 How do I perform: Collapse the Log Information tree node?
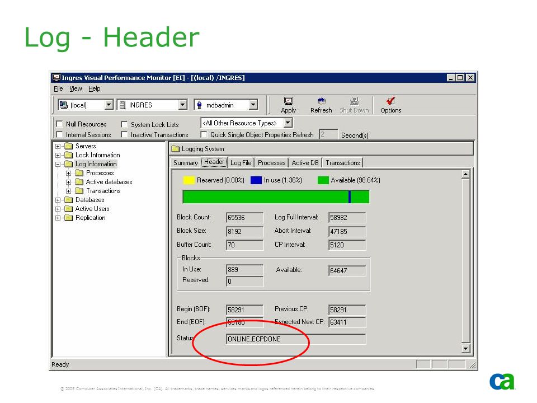point(58,164)
